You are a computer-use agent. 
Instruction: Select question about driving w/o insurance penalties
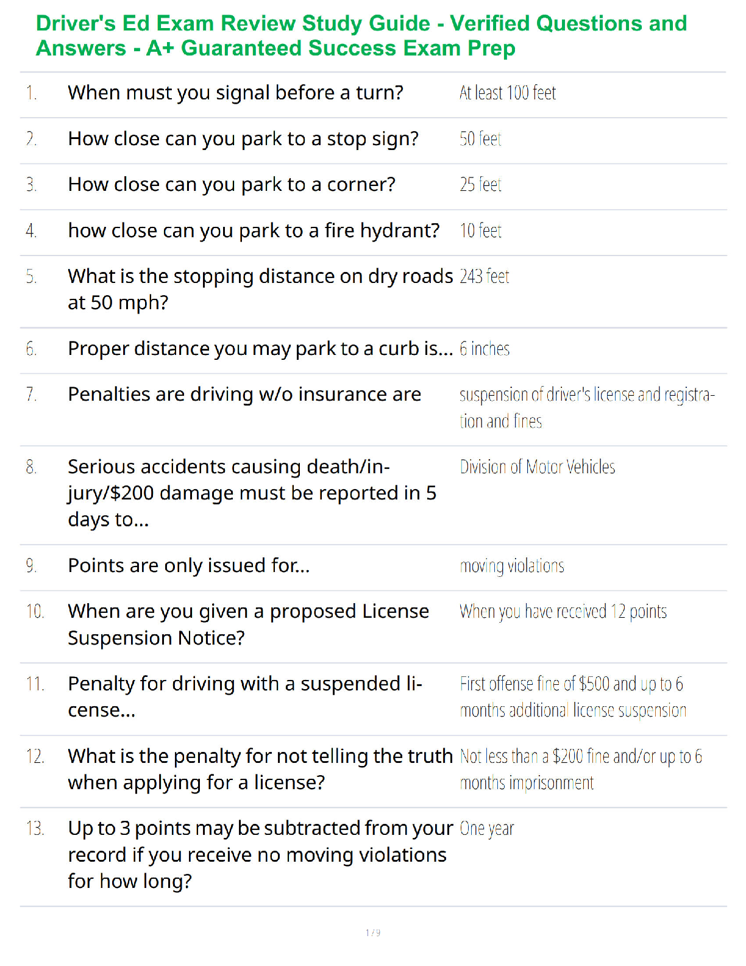coord(244,395)
